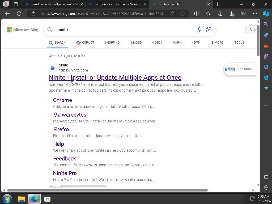Switch to the COPILOT tab
The height and width of the screenshot is (204, 272).
(85, 43)
